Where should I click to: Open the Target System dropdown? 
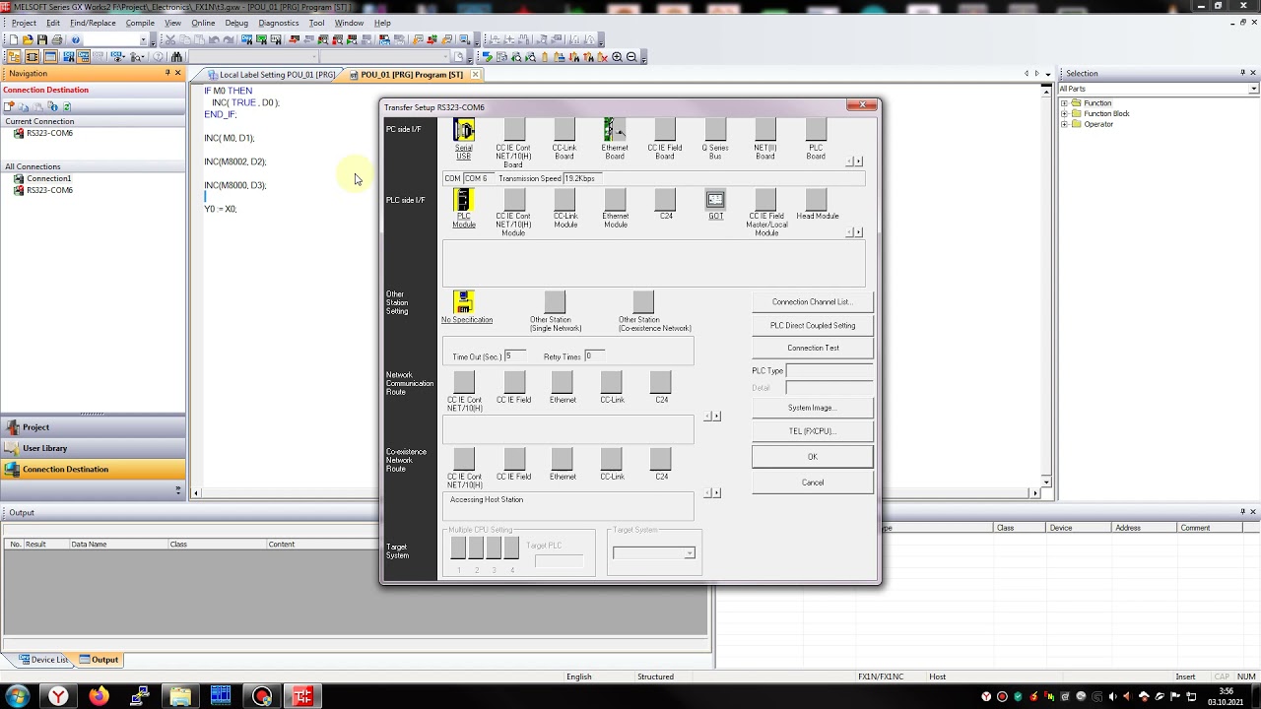pyautogui.click(x=689, y=553)
